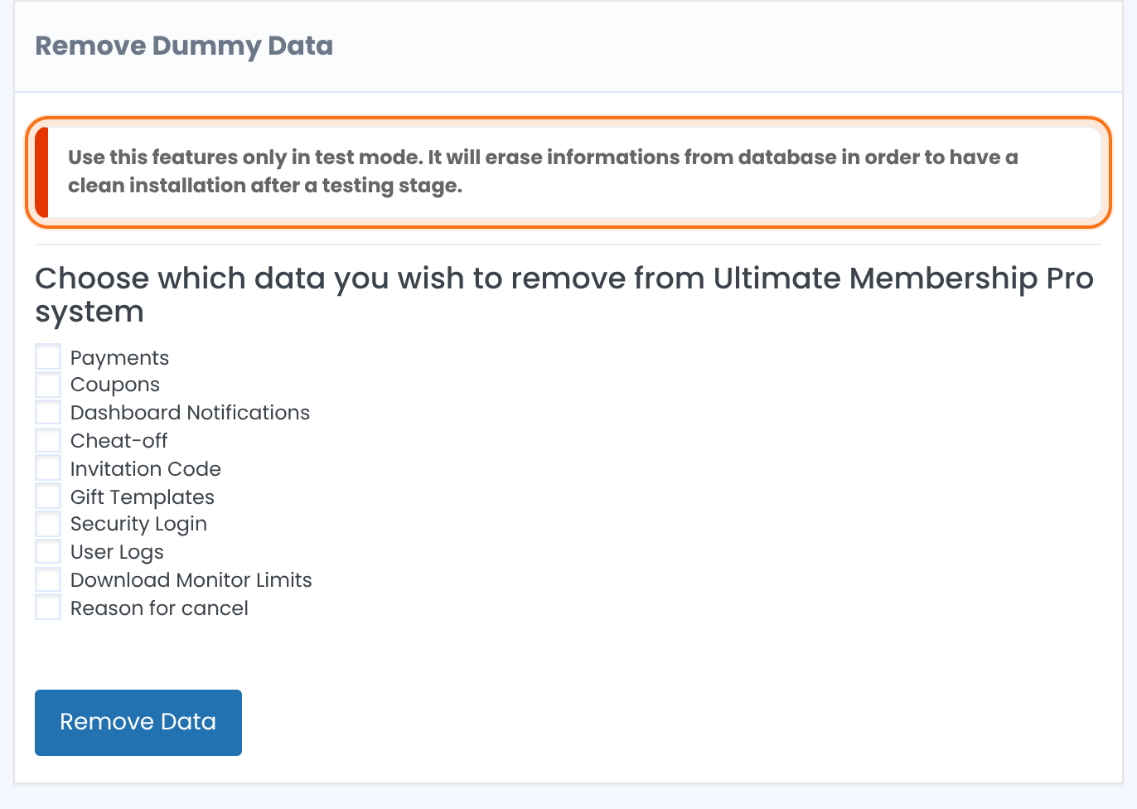Click the test mode warning message
The image size is (1137, 809).
pos(568,172)
